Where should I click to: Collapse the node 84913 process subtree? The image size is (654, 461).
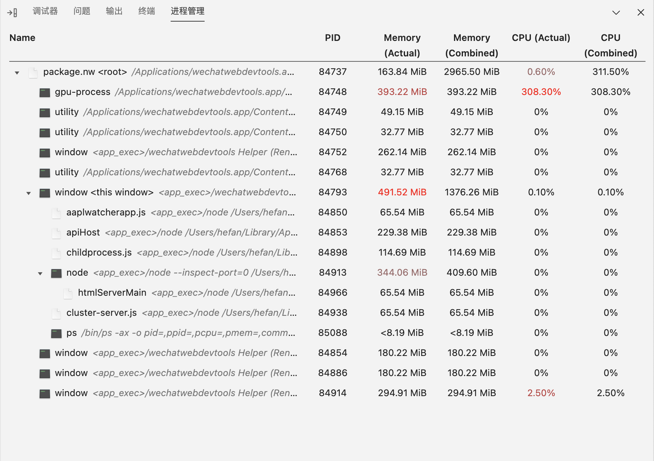pos(40,273)
